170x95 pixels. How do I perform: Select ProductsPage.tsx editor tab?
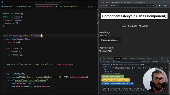(47, 7)
